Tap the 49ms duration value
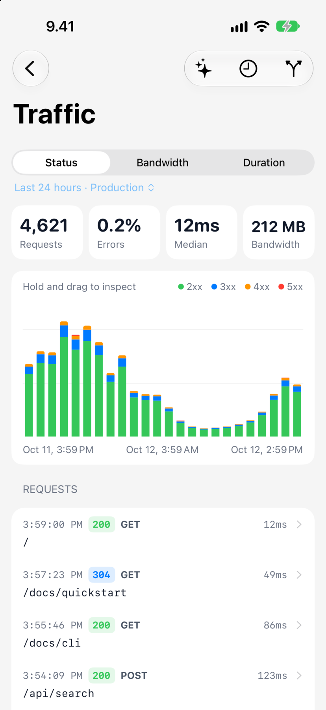Screen dimensions: 326x710 tap(275, 575)
